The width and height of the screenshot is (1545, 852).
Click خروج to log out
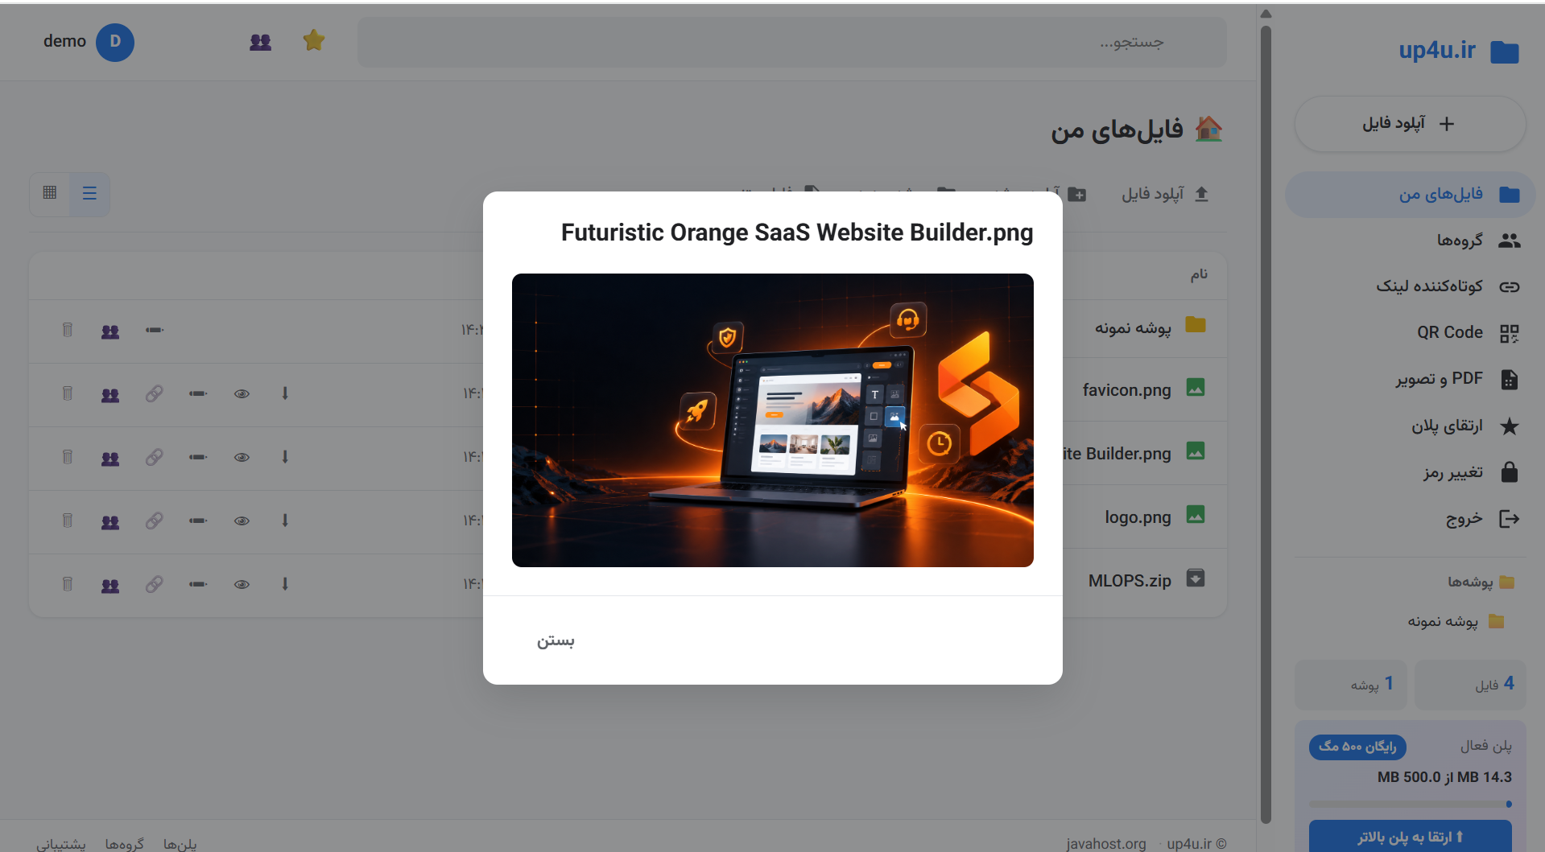[1411, 519]
